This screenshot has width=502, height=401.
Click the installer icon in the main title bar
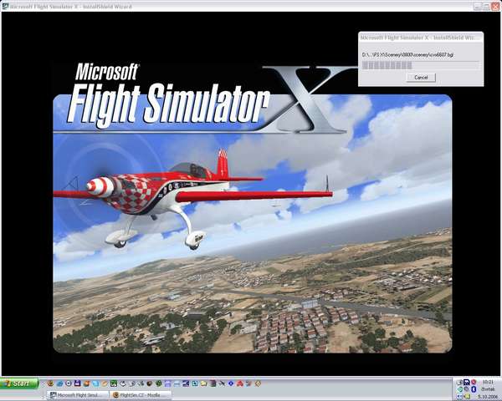point(6,6)
